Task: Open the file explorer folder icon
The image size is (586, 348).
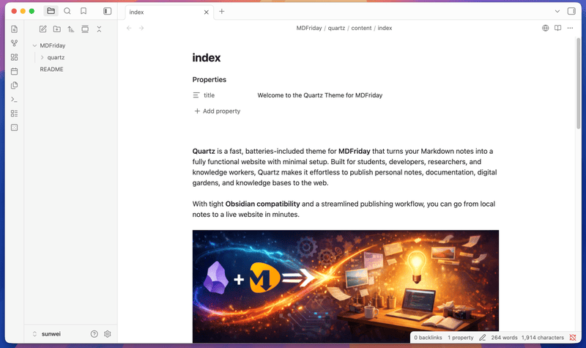Action: click(51, 11)
